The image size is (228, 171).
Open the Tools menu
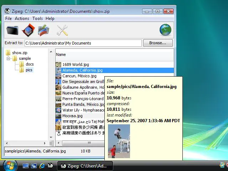click(x=37, y=19)
